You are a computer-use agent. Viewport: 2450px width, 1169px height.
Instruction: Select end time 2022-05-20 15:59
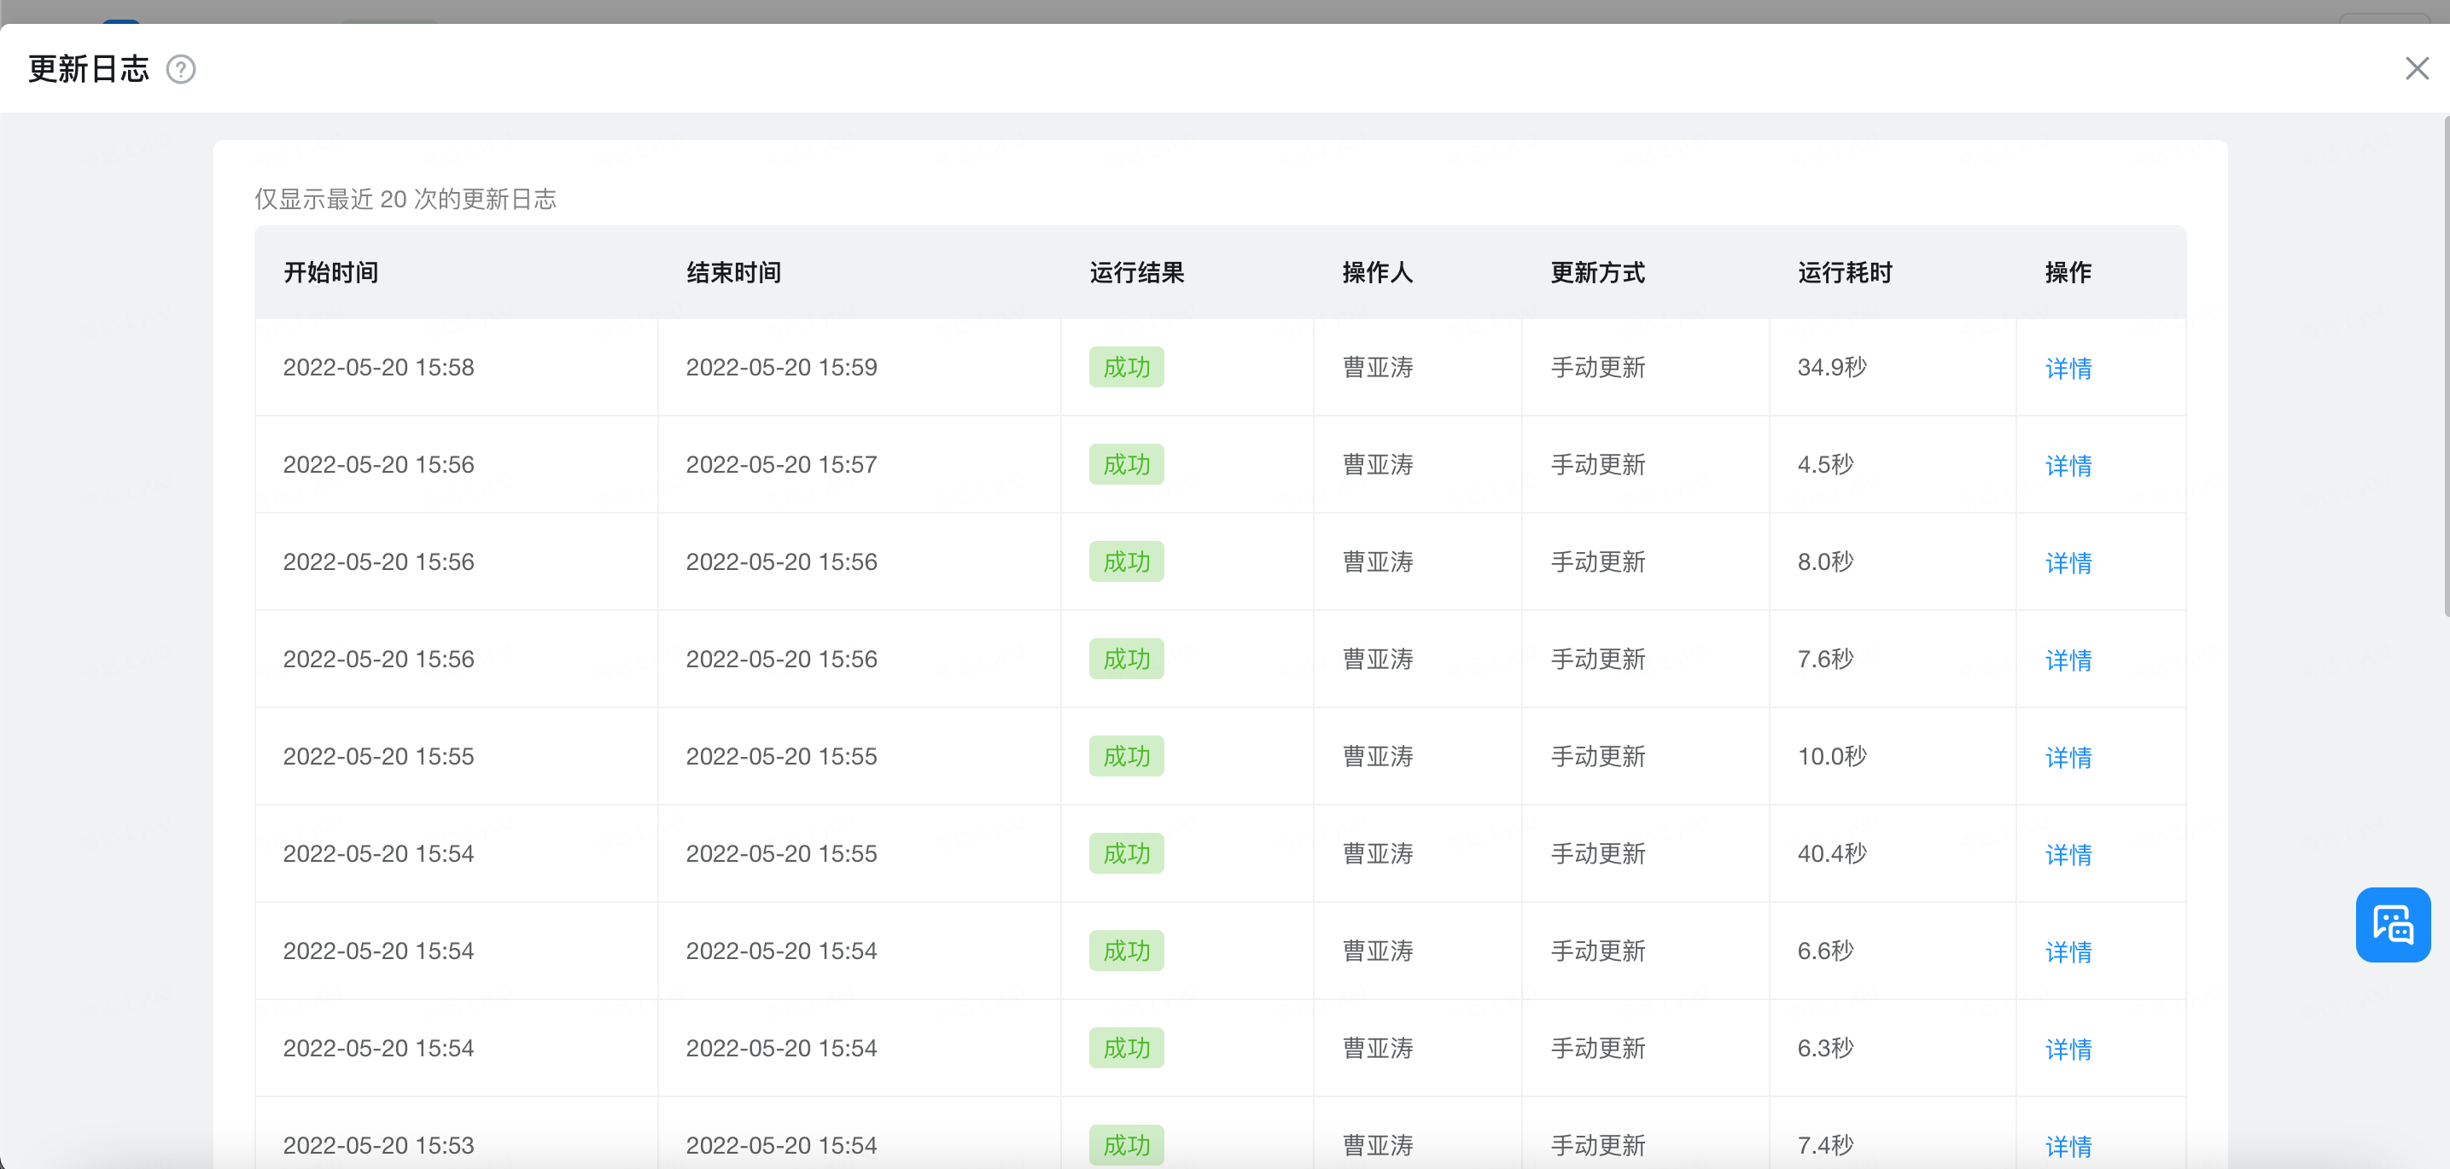pos(781,367)
